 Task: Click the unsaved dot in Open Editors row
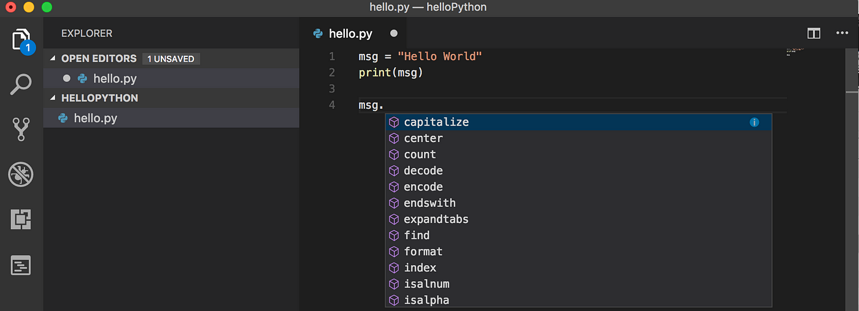click(67, 78)
